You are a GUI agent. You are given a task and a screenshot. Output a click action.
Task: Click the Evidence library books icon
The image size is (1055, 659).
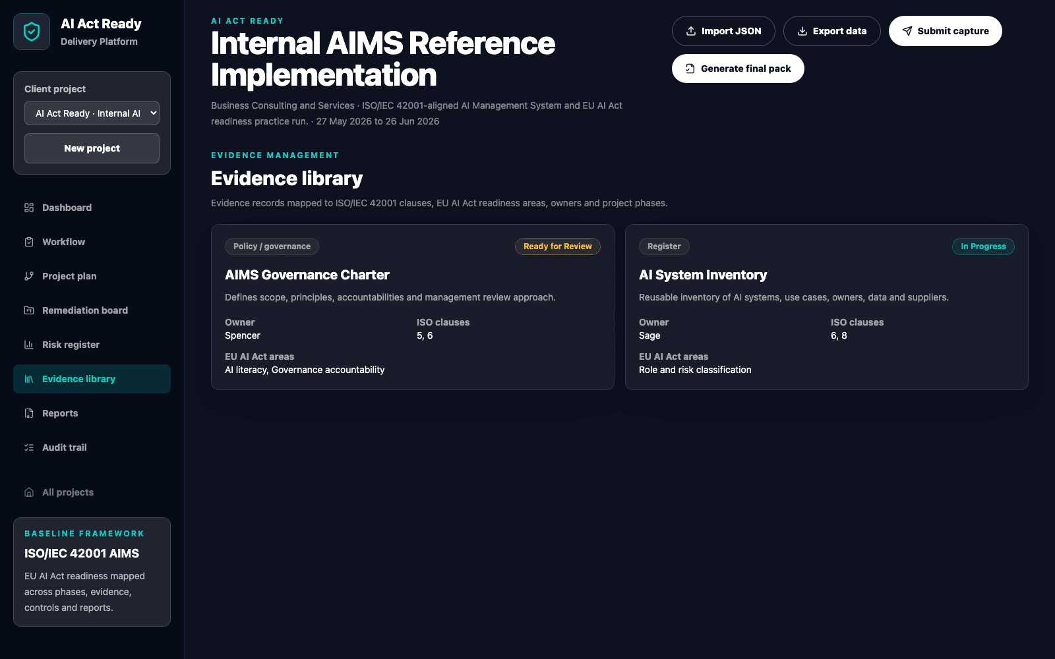tap(29, 379)
